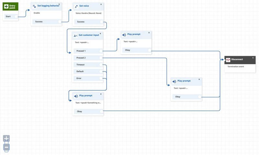The width and height of the screenshot is (259, 155).
Task: Click speaker icon of Play prompt fed by Pressed 2
Action: coord(174,82)
